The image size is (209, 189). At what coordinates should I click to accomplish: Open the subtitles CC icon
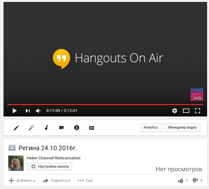tap(91, 128)
